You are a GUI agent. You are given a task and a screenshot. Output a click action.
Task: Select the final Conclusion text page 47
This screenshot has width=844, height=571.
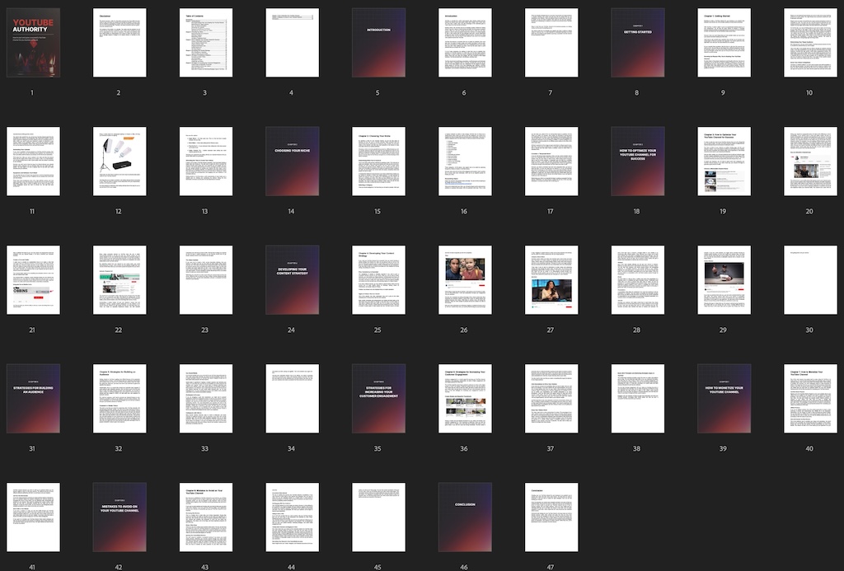click(551, 517)
